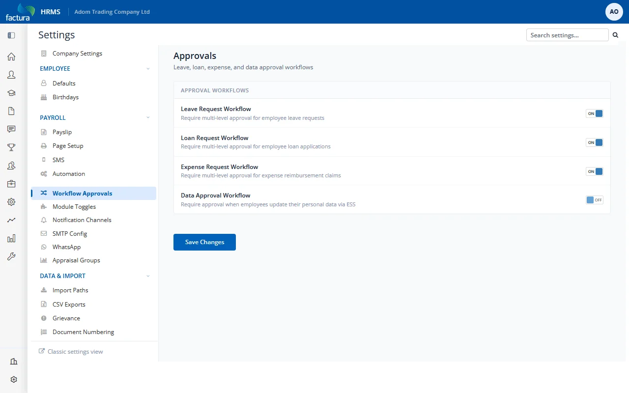Click the graduation cap training icon
629x393 pixels.
[x=11, y=93]
